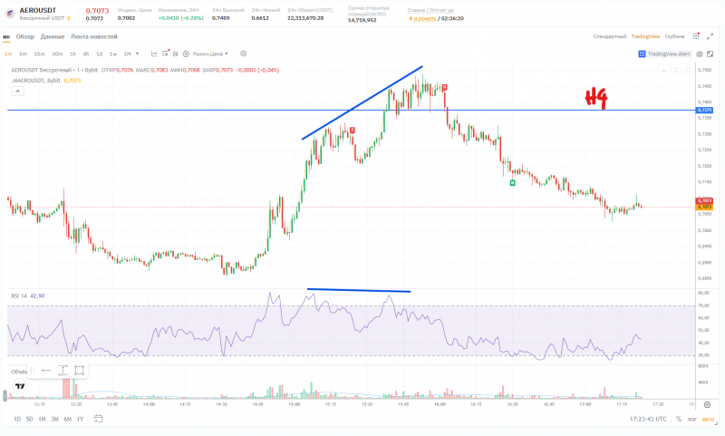
Task: Select the 1w timeframe
Action: (x=112, y=53)
